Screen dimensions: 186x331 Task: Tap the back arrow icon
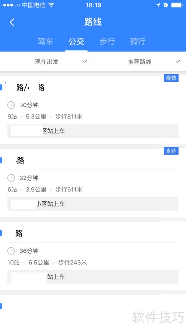[x=12, y=22]
